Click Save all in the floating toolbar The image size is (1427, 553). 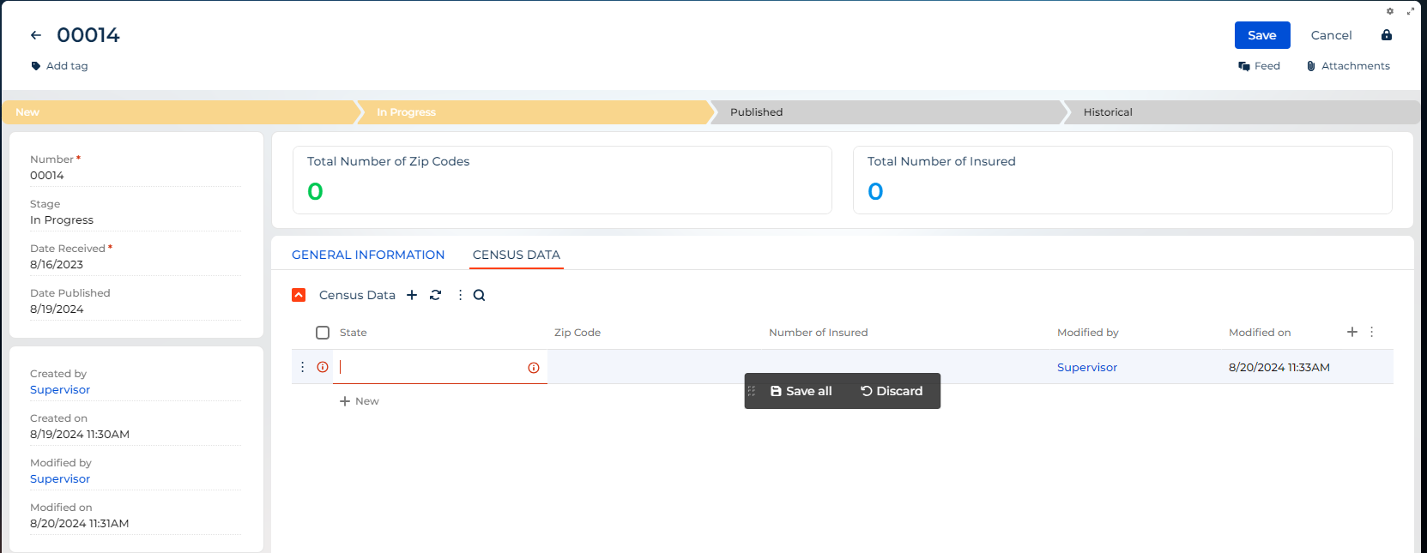801,391
